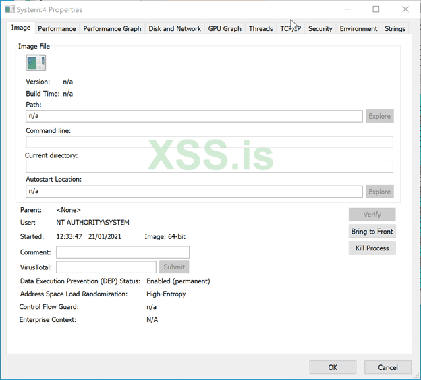Click the Image: 64-bit text
This screenshot has height=380, width=421.
[x=165, y=236]
